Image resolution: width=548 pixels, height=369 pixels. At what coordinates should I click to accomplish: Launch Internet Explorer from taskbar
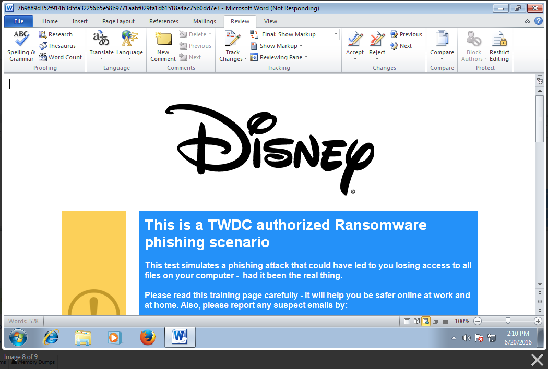[x=51, y=338]
